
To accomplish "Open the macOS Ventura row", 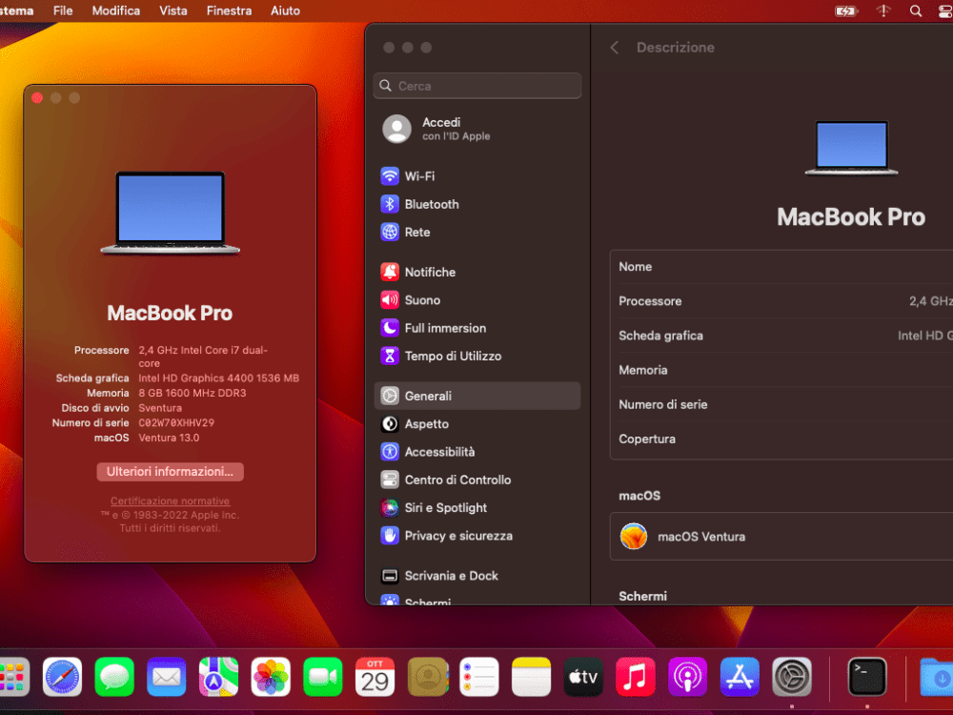I will tap(781, 536).
